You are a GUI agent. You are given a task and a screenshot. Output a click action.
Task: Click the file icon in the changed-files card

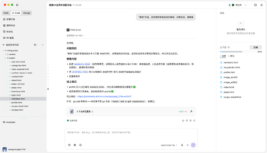point(72,112)
